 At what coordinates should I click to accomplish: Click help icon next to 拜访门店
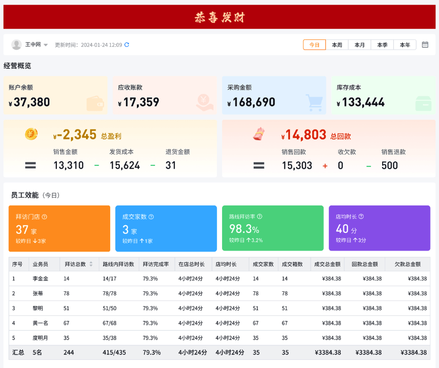[44, 217]
